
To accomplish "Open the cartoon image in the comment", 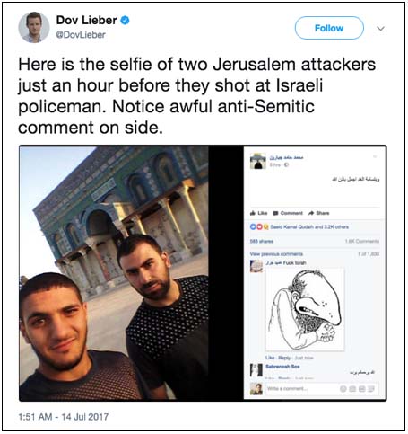I will coord(305,309).
